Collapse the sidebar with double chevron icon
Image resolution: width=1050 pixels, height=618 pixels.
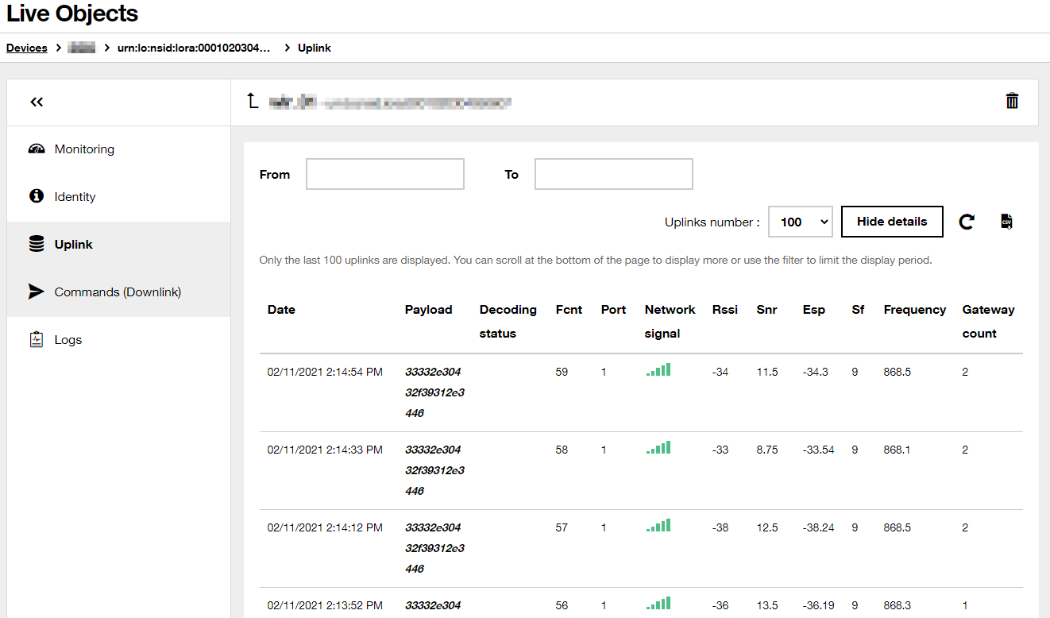point(37,102)
